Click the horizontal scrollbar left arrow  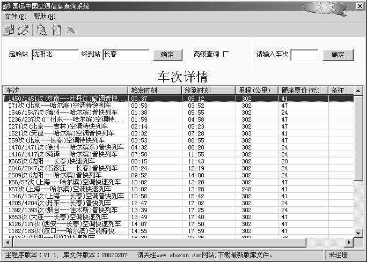8,242
